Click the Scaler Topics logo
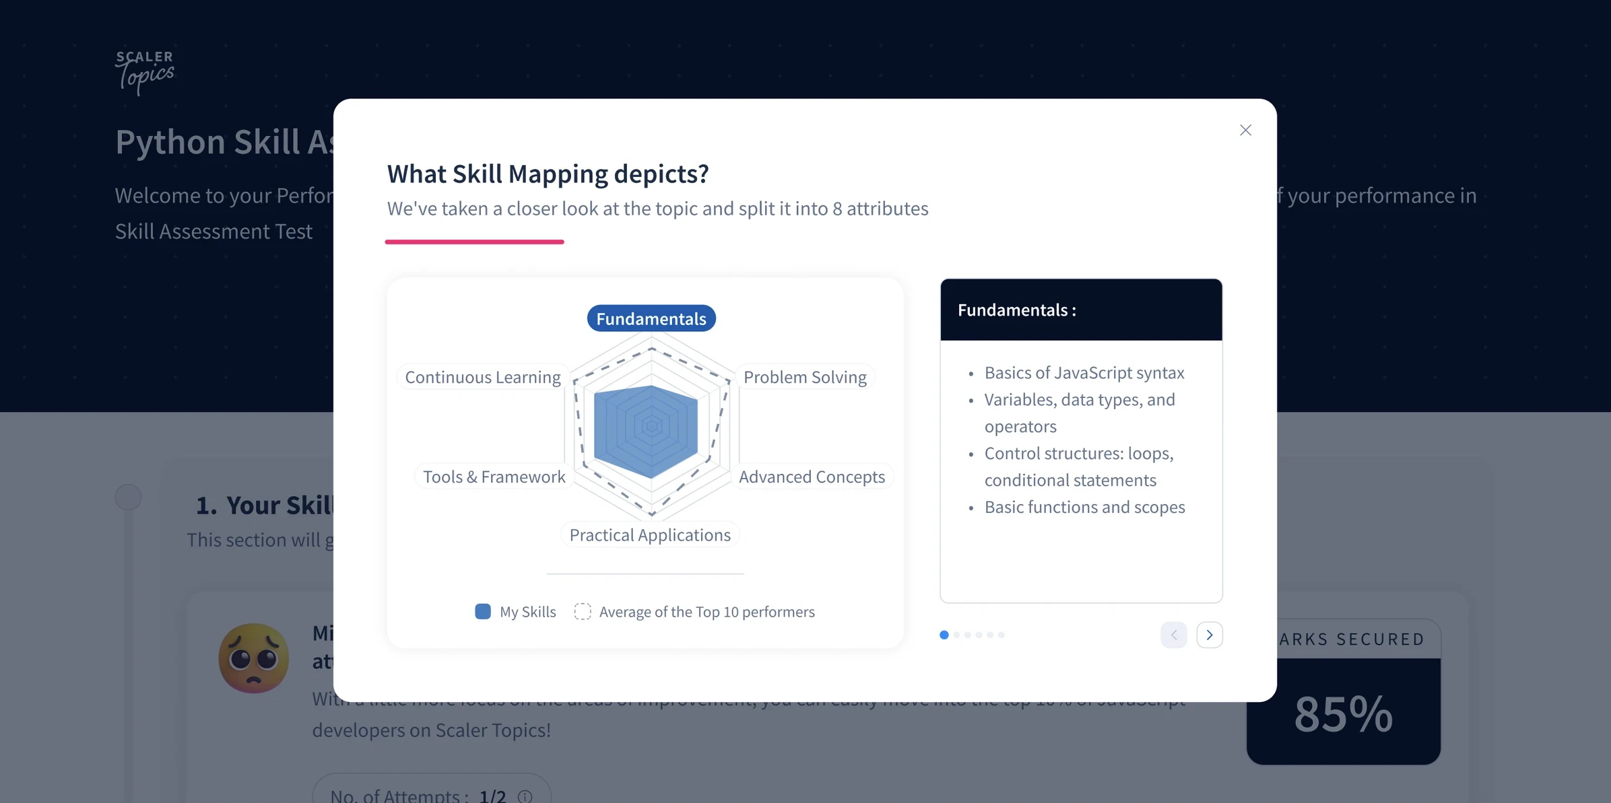The image size is (1611, 803). point(144,72)
